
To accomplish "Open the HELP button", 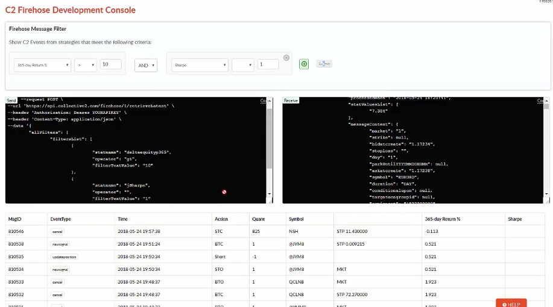I will pos(511,304).
